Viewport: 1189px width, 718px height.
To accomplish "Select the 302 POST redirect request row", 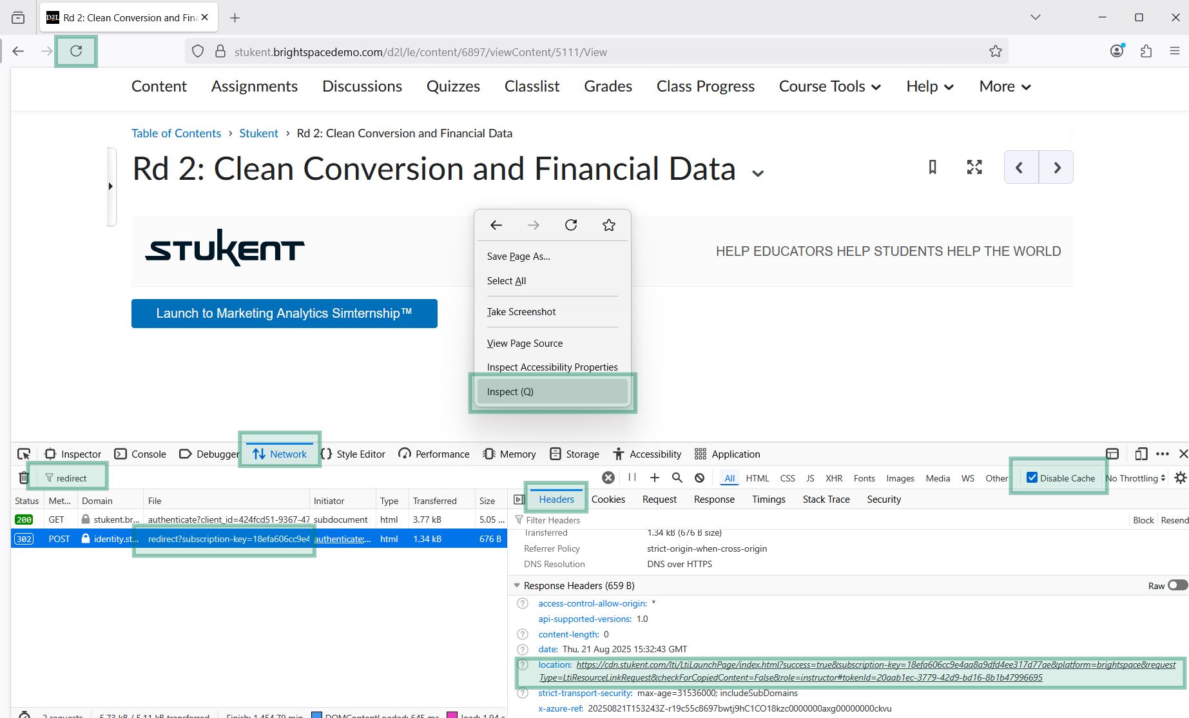I will click(258, 539).
